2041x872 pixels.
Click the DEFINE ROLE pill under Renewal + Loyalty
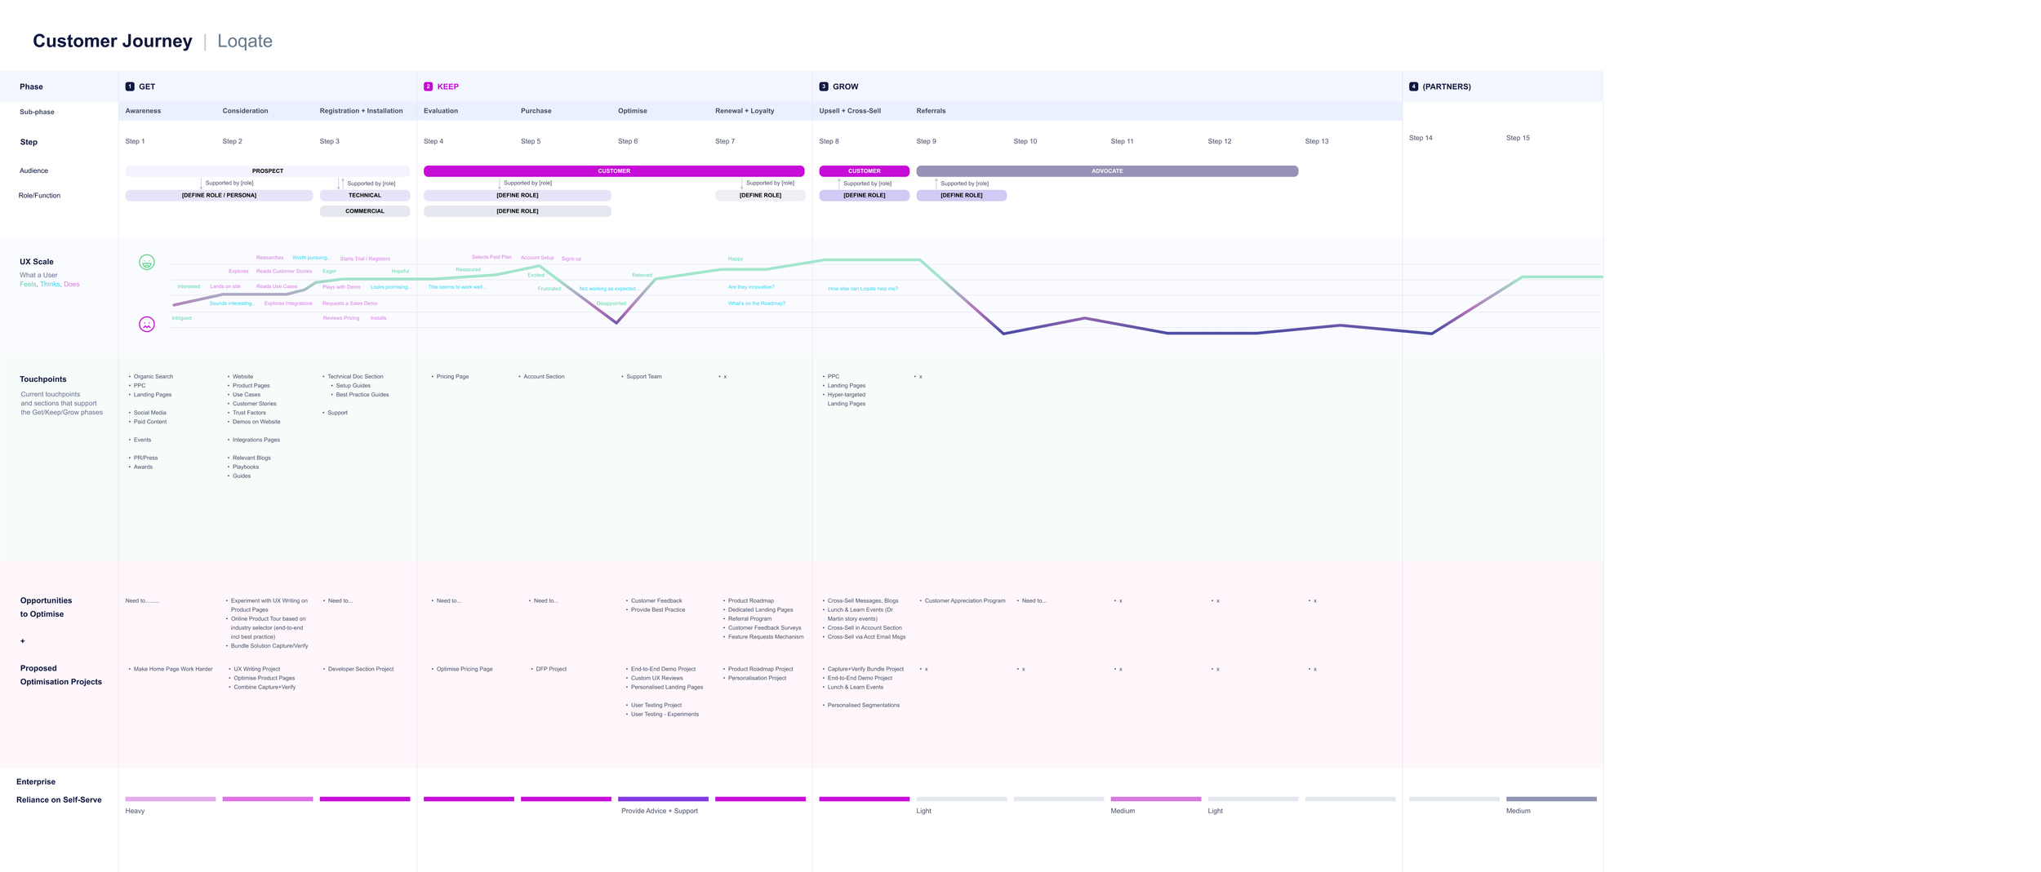pyautogui.click(x=759, y=195)
